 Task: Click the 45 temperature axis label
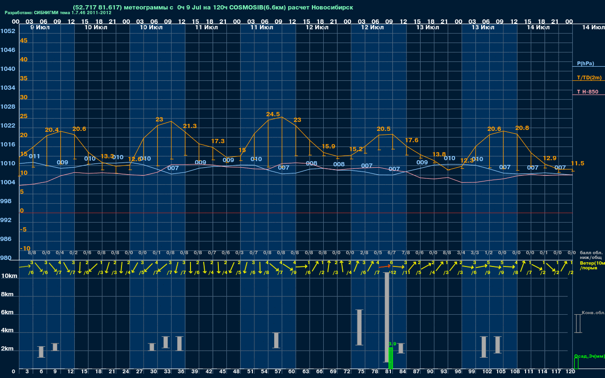click(x=24, y=41)
